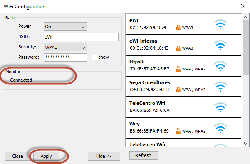Select the Mgwifi network name
The height and width of the screenshot is (164, 250).
tap(137, 62)
